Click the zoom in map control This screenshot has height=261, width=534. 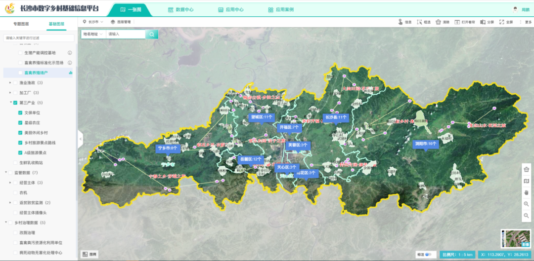(526, 204)
